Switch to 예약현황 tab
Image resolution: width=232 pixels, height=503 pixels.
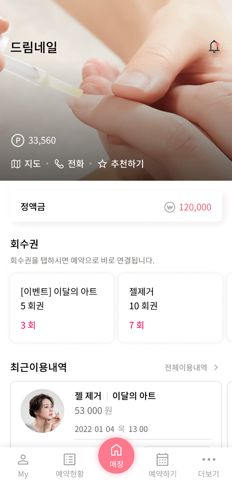70,465
